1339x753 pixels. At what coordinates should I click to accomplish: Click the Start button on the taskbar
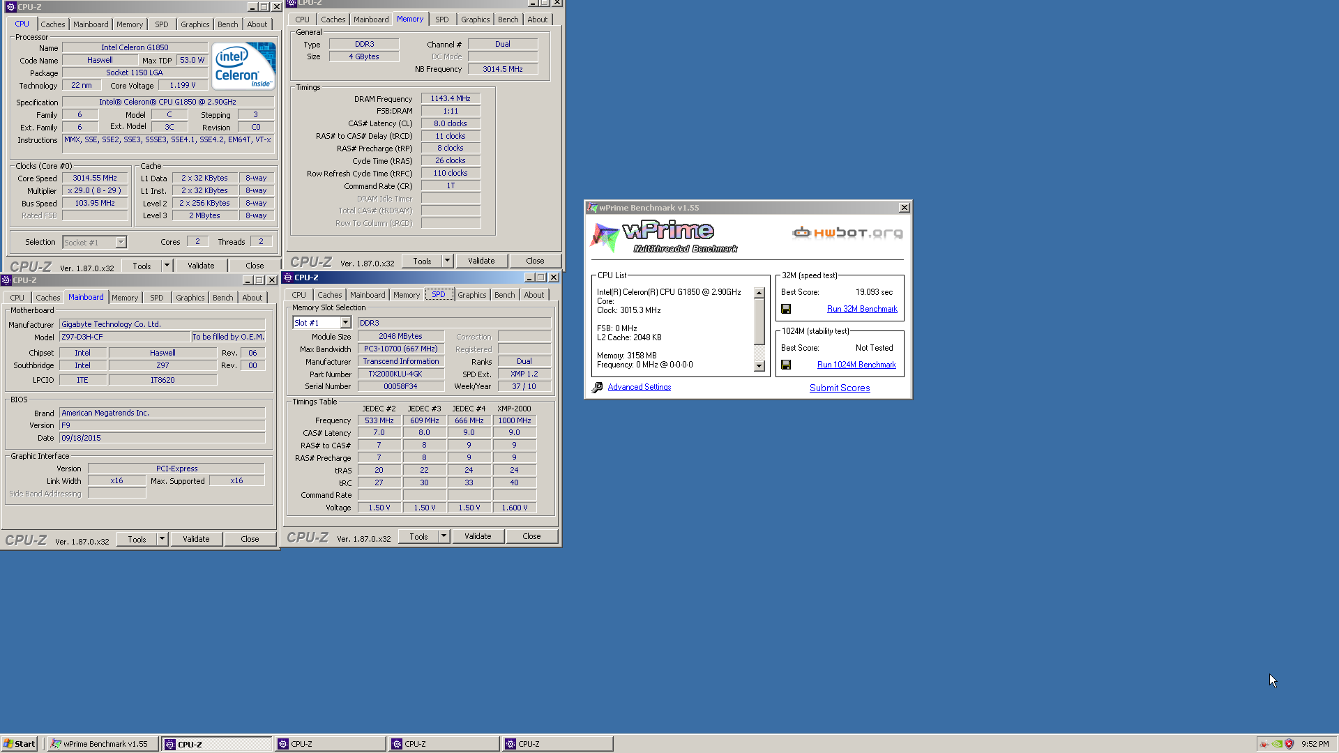tap(20, 744)
